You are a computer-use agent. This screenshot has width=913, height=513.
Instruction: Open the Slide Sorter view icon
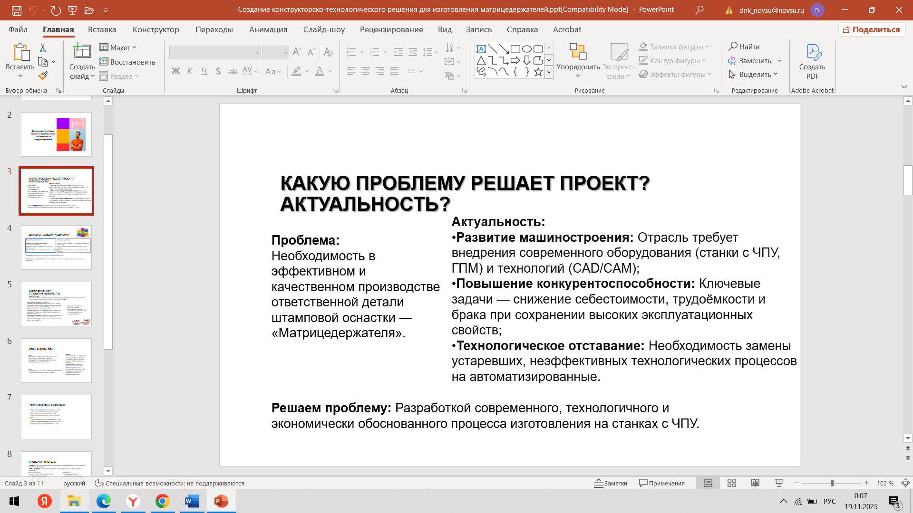click(x=732, y=483)
